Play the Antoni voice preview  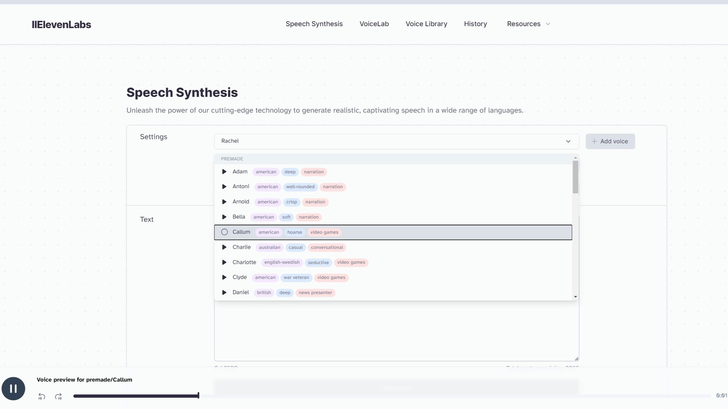(x=224, y=187)
